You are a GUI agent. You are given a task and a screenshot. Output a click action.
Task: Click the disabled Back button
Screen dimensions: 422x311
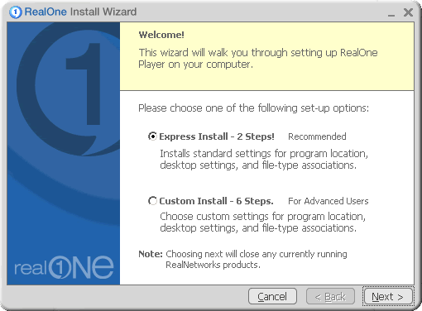click(330, 296)
